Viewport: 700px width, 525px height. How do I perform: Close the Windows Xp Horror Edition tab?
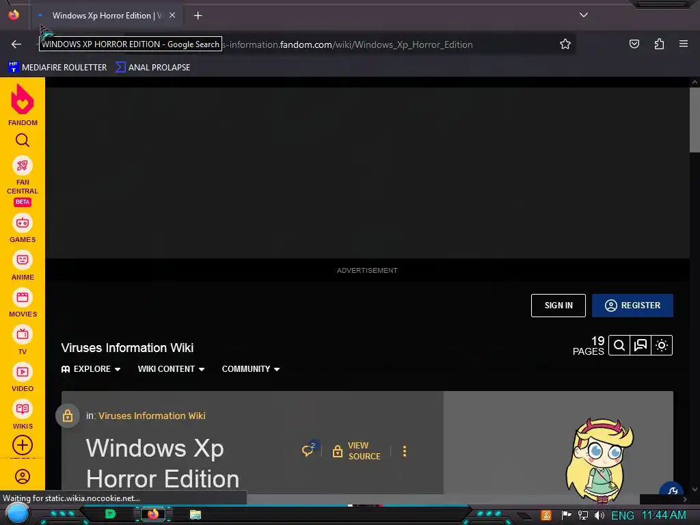[172, 15]
